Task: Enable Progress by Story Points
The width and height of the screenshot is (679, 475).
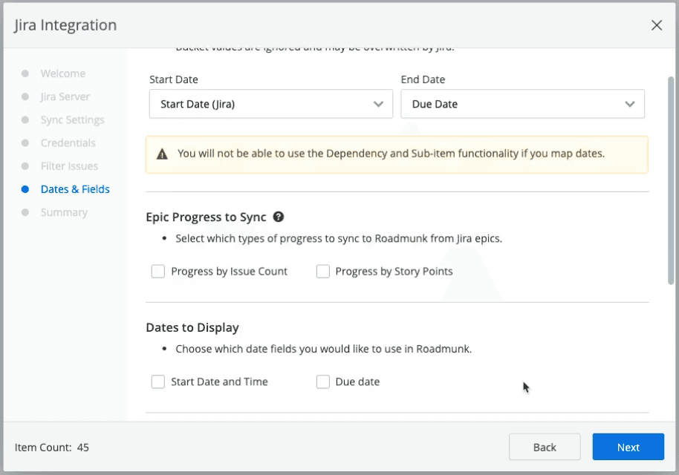Action: point(322,271)
